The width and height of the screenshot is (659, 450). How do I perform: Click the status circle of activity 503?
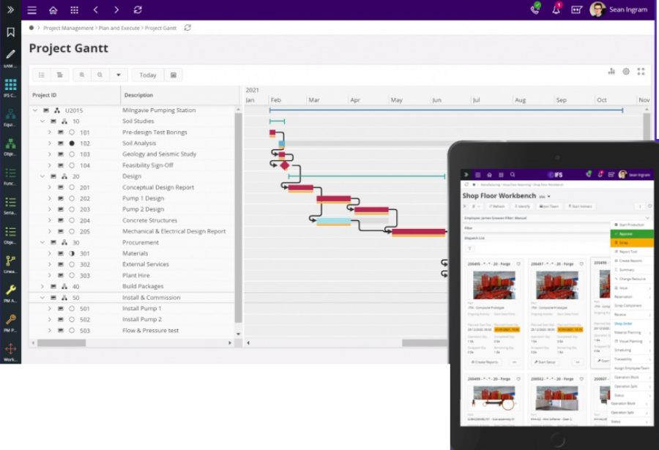pos(72,331)
